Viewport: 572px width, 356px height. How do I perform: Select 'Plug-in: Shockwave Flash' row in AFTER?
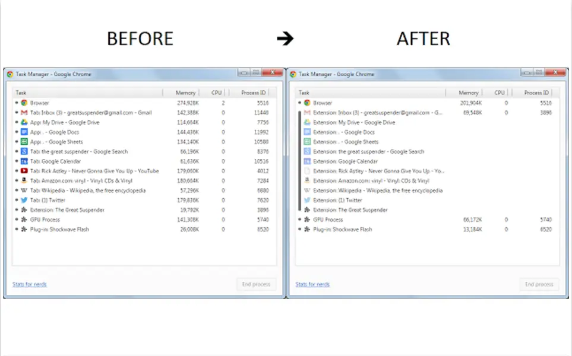point(428,229)
